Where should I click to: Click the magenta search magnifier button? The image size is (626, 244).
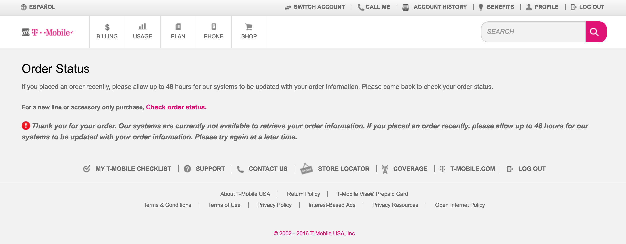pyautogui.click(x=596, y=32)
